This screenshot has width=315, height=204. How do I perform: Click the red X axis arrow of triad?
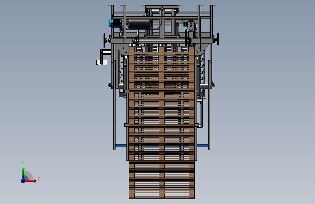[31, 181]
